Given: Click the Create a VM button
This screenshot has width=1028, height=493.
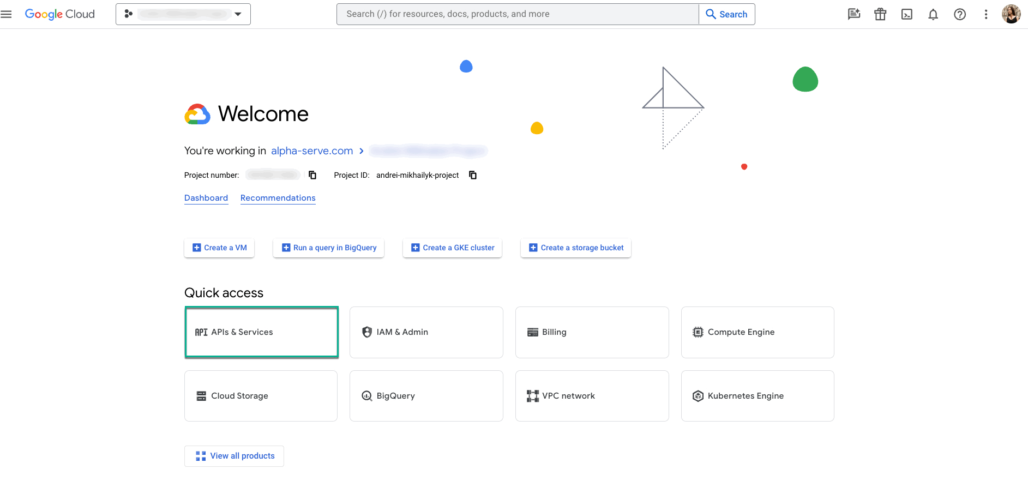Looking at the screenshot, I should point(219,248).
